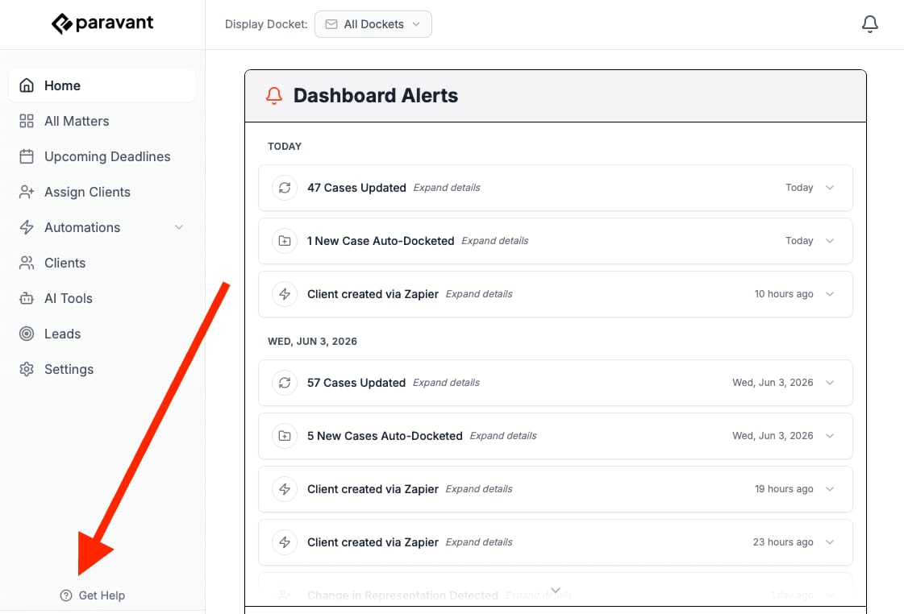Viewport: 904px width, 614px height.
Task: Click Expand details beside 47 Cases Updated
Action: [x=447, y=188]
